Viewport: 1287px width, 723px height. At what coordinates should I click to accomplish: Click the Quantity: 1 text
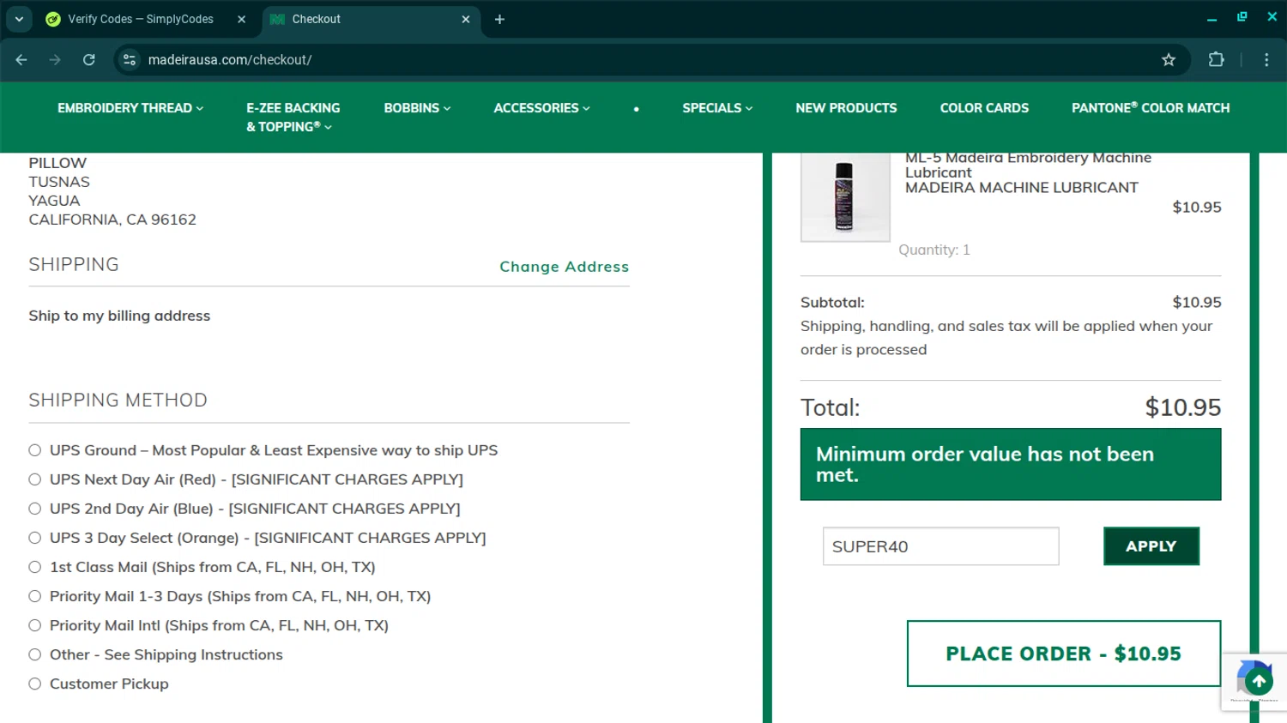(x=934, y=250)
